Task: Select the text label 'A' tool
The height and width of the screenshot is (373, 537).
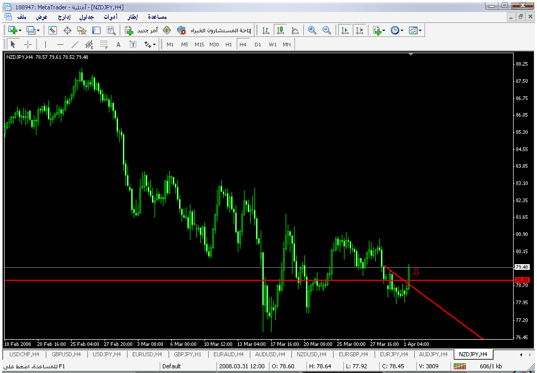Action: click(x=118, y=44)
